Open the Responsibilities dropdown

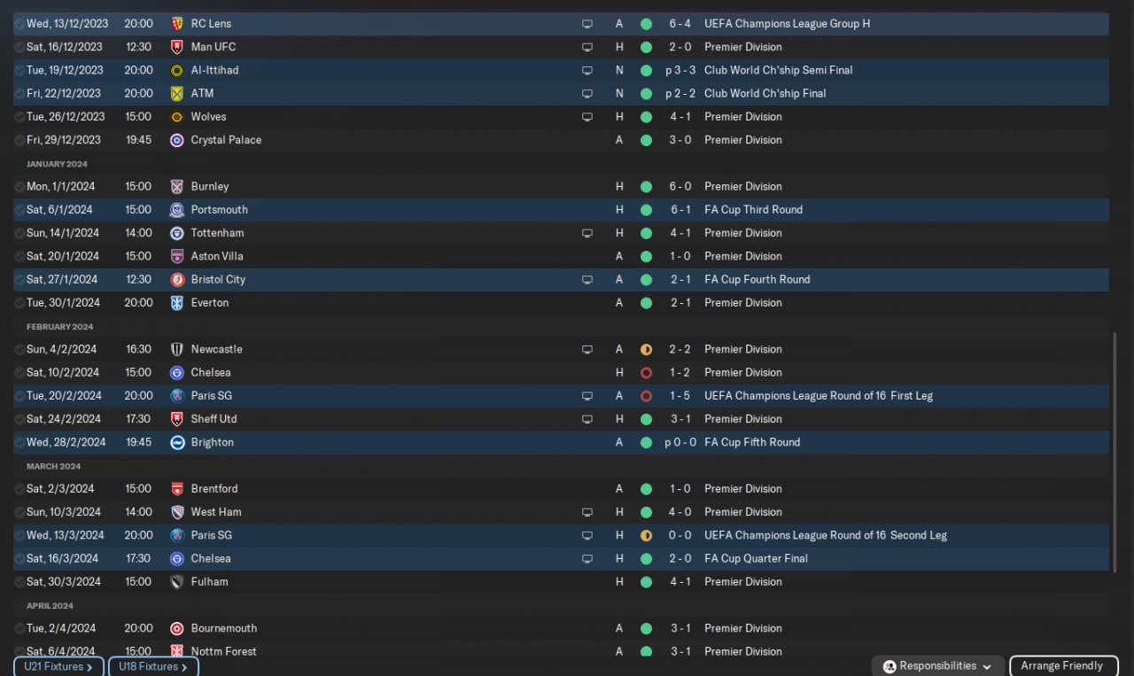[938, 666]
